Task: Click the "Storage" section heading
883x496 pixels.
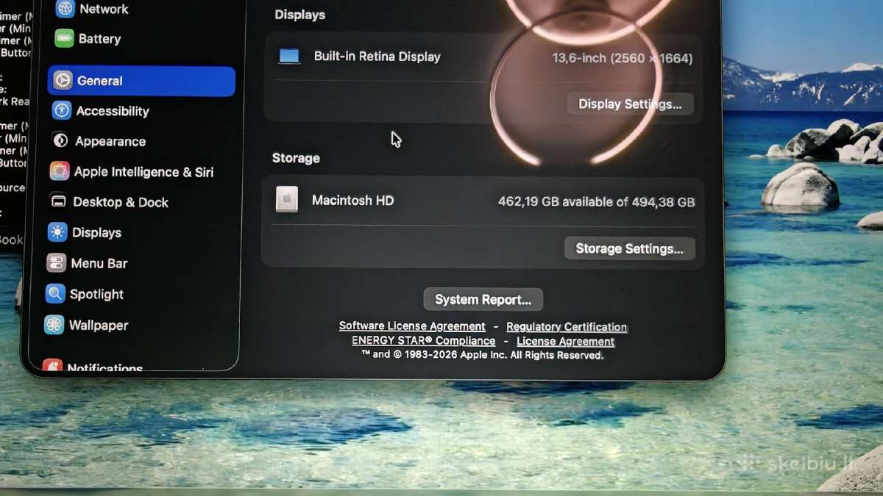Action: point(296,158)
